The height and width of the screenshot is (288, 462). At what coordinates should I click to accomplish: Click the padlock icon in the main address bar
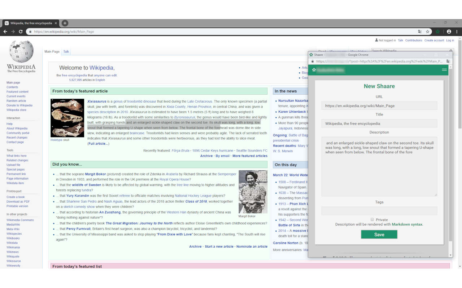click(x=30, y=32)
